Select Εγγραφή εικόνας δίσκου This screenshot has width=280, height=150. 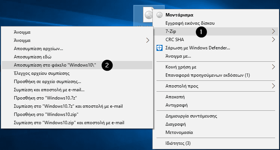tap(215, 23)
